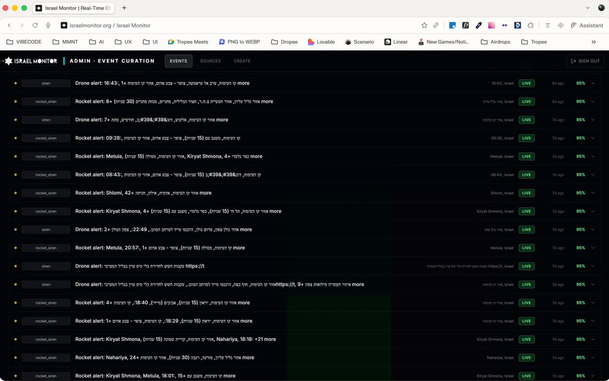Toggle LIVE badge on Drone alert 16:43 row
The image size is (609, 381).
click(x=526, y=83)
